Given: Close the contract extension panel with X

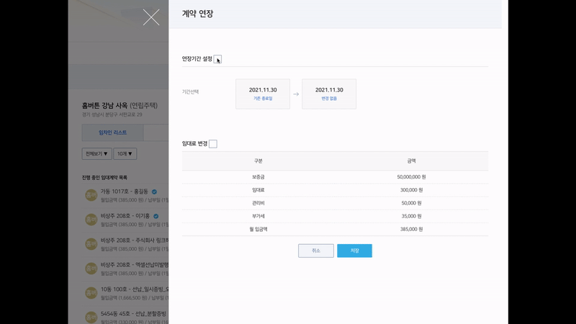Looking at the screenshot, I should coord(151,17).
